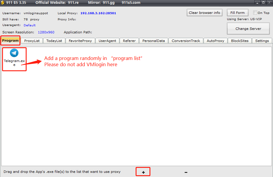Go to the ConversionTrack tab
The image size is (273, 177).
pos(186,41)
